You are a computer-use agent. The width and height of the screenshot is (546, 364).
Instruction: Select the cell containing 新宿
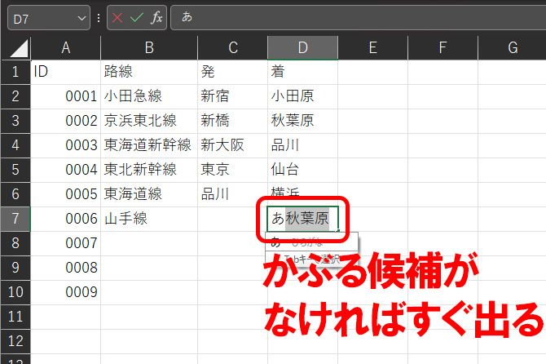232,96
